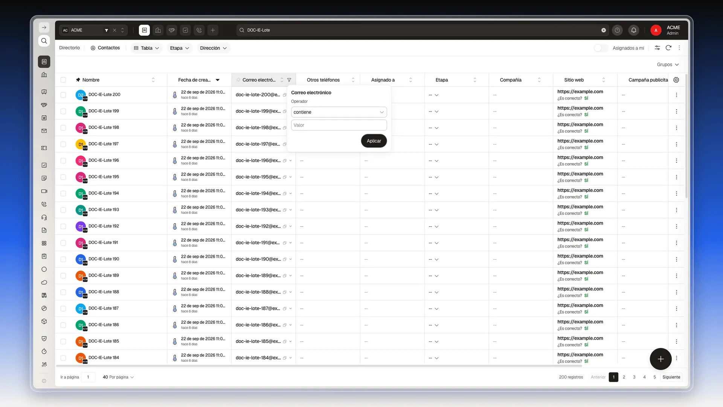Open the Etapa filter dropdown
The image size is (723, 407).
click(x=179, y=48)
